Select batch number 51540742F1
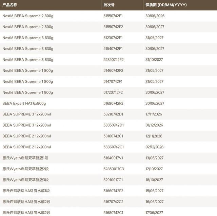This screenshot has width=217, height=216. (113, 49)
